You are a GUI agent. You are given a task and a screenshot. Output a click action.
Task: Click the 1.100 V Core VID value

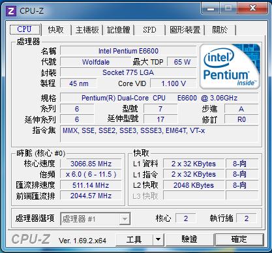click(174, 83)
